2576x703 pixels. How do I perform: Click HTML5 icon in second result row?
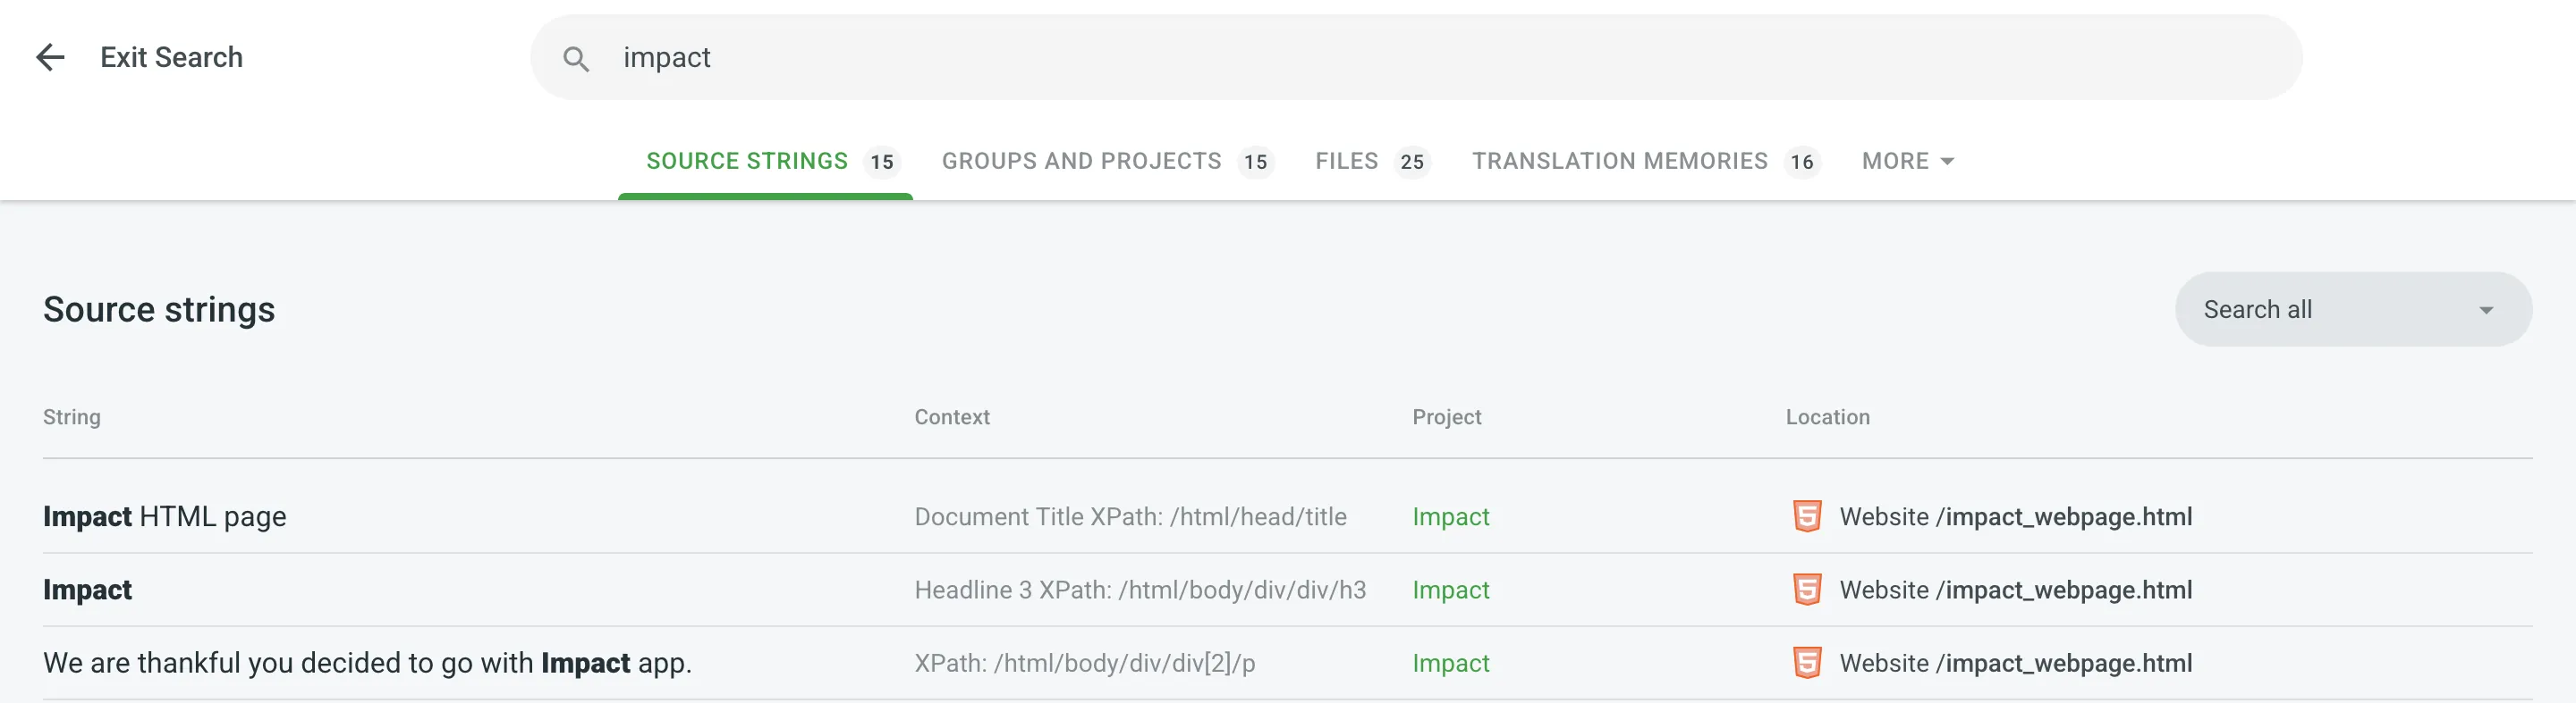1806,590
